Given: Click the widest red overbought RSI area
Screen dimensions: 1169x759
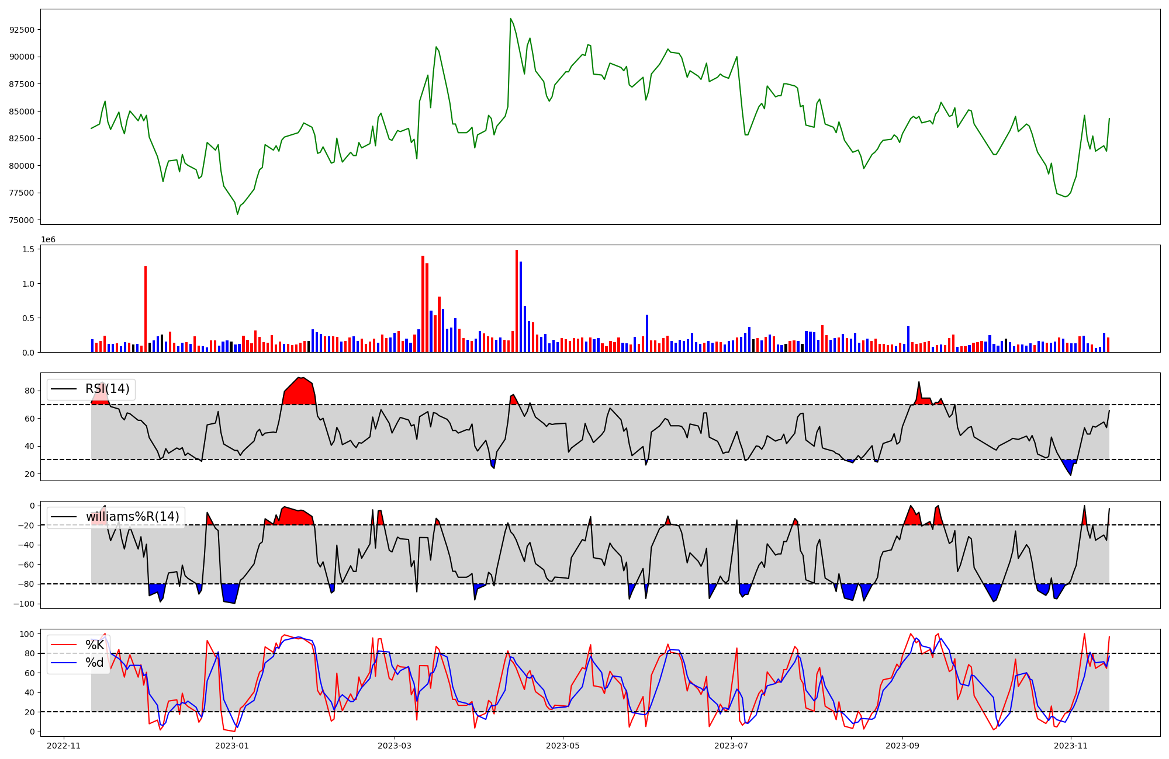Looking at the screenshot, I should (300, 392).
